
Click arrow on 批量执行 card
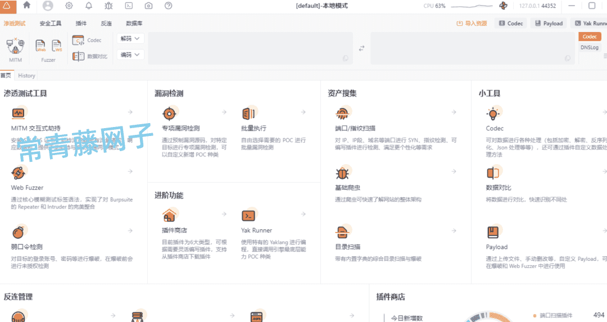click(303, 112)
